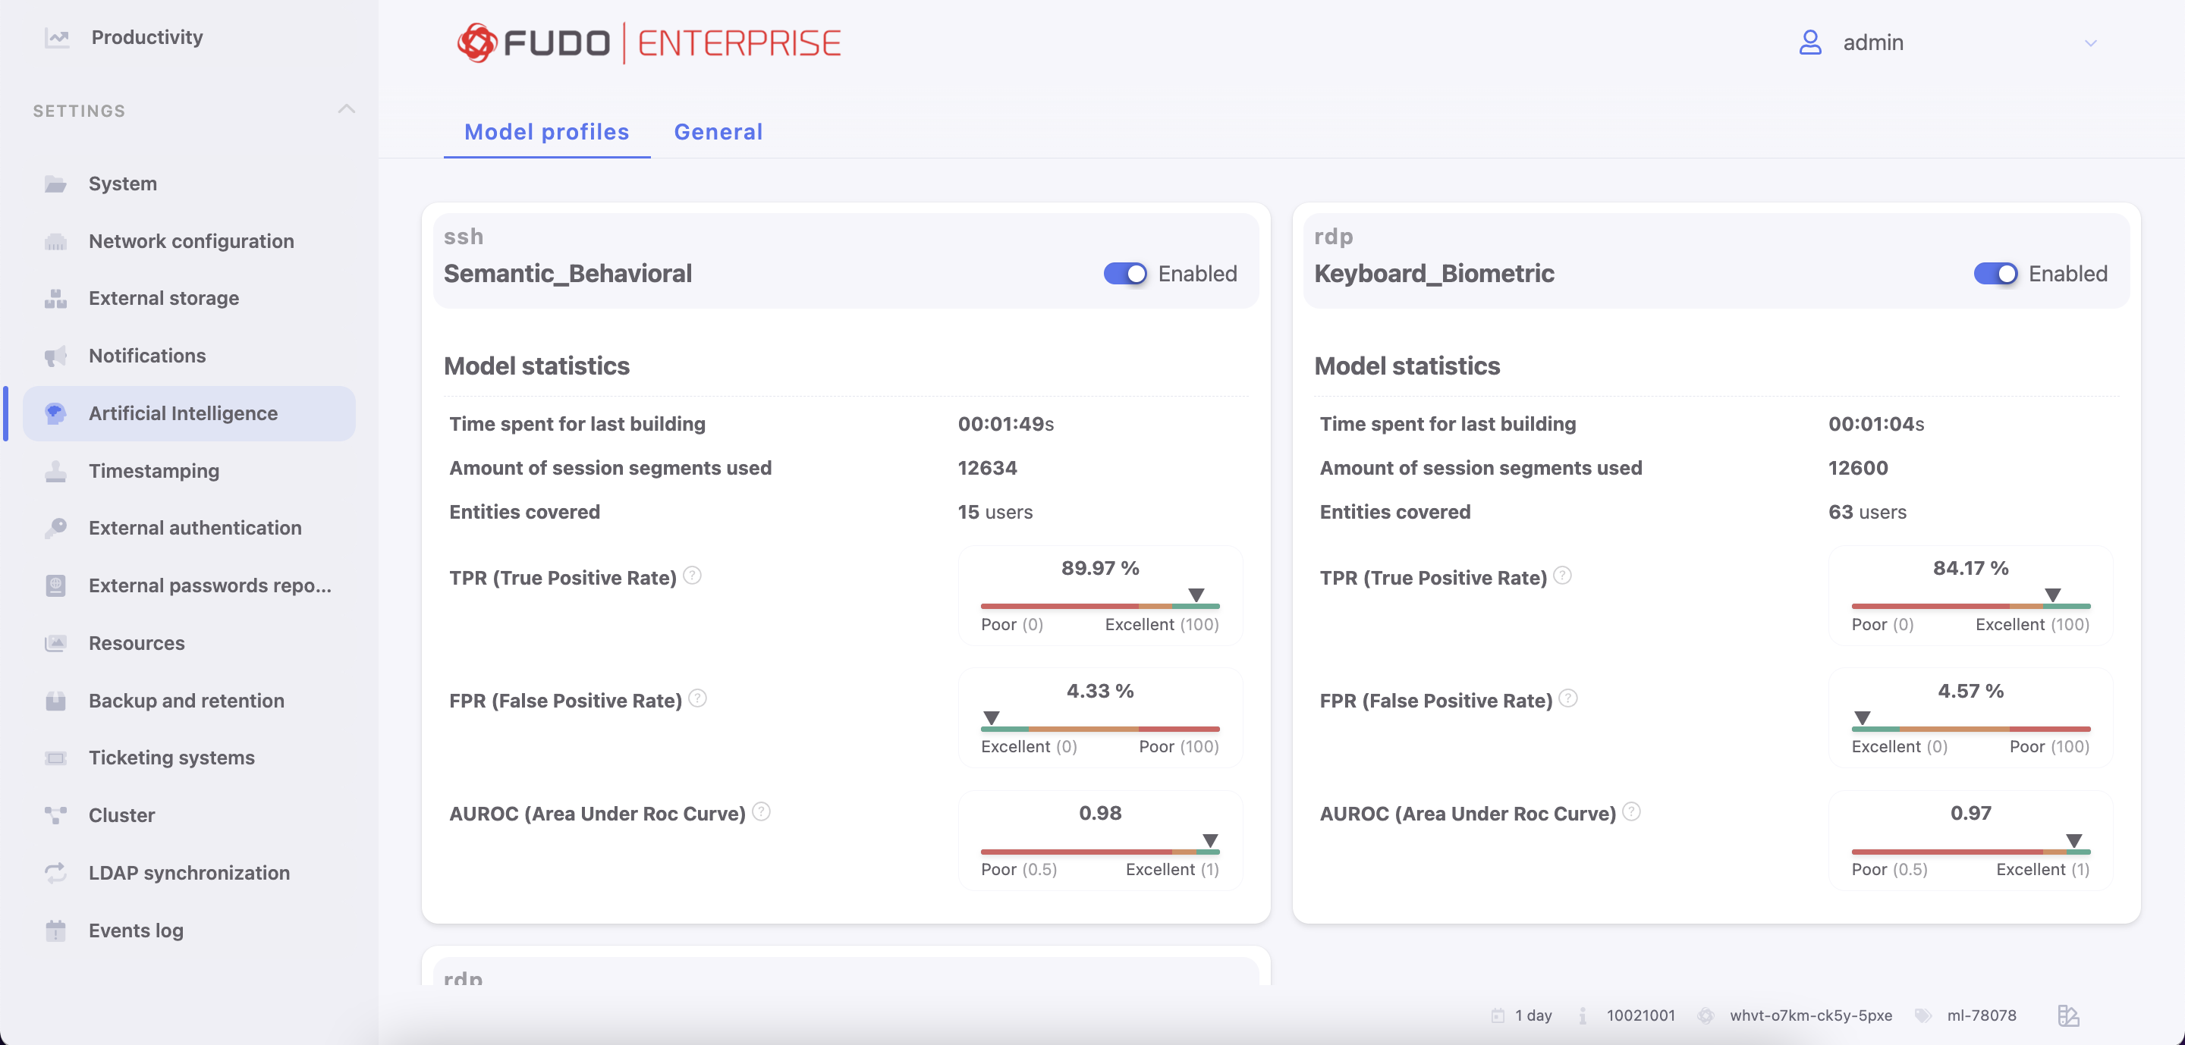Click the LDAP synchronization arrows icon

point(56,873)
